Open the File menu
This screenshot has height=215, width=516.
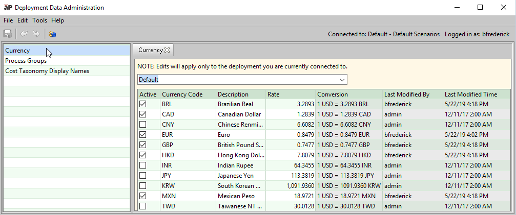pyautogui.click(x=8, y=20)
